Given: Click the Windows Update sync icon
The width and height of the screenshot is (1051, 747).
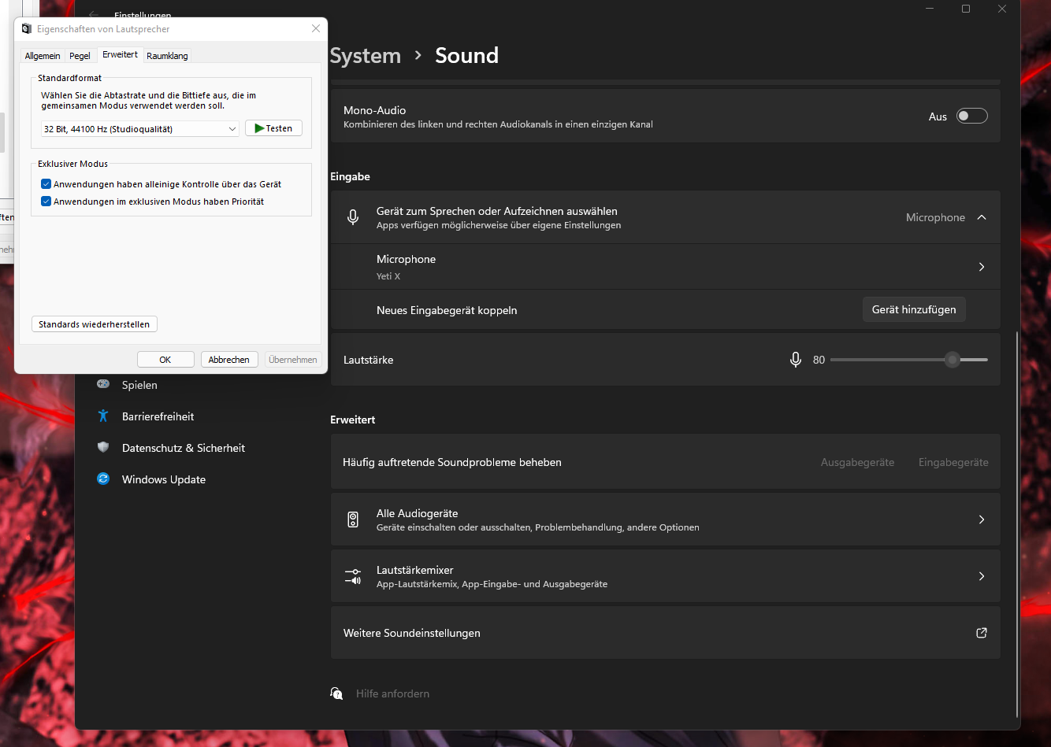Looking at the screenshot, I should [x=103, y=479].
